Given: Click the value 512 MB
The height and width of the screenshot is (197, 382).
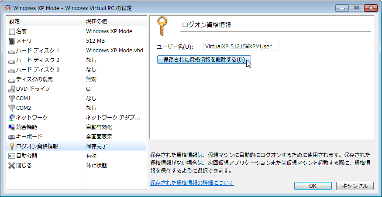Looking at the screenshot, I should (95, 41).
